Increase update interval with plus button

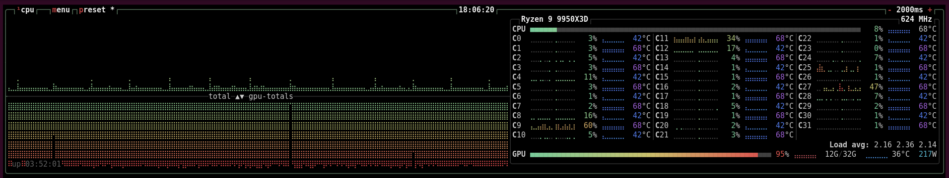(x=930, y=10)
